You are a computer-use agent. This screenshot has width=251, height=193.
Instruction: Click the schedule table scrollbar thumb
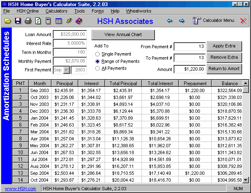[x=245, y=90]
